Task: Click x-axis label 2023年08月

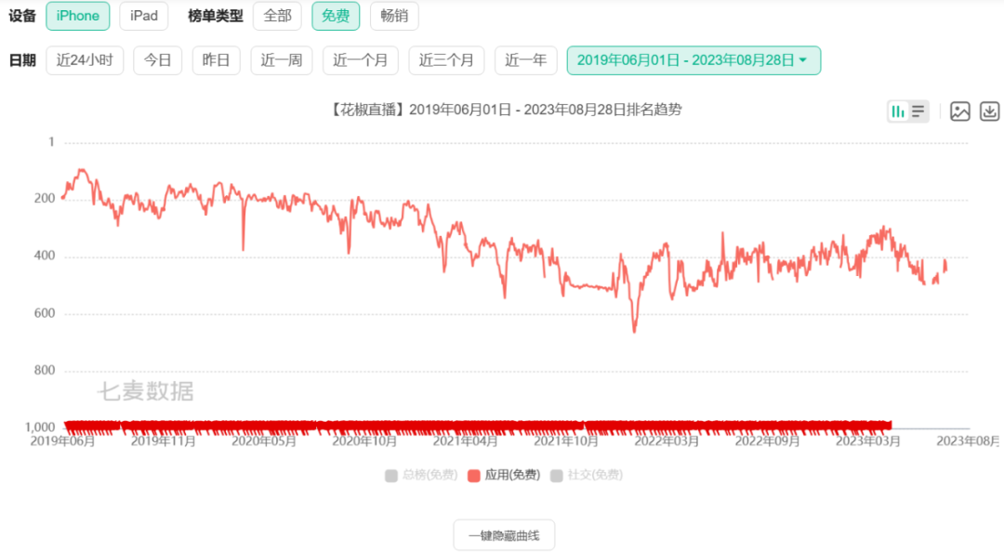Action: tap(968, 441)
